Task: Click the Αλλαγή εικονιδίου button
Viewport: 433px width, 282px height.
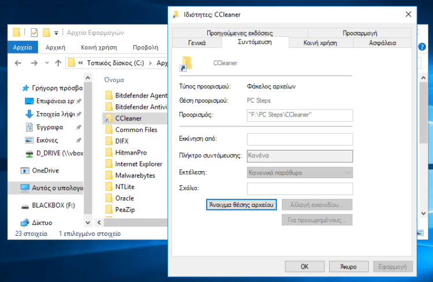Action: click(317, 205)
